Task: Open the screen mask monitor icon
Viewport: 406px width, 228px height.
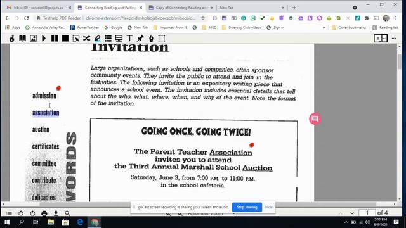Action: [x=119, y=39]
